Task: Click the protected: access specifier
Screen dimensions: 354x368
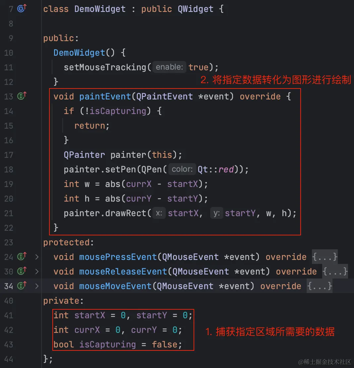Action: click(69, 242)
